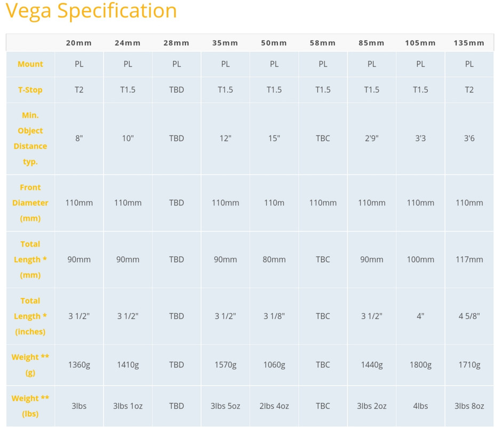Click the 80mm total length cell
Viewport: 502px width, 427px height.
[x=274, y=259]
